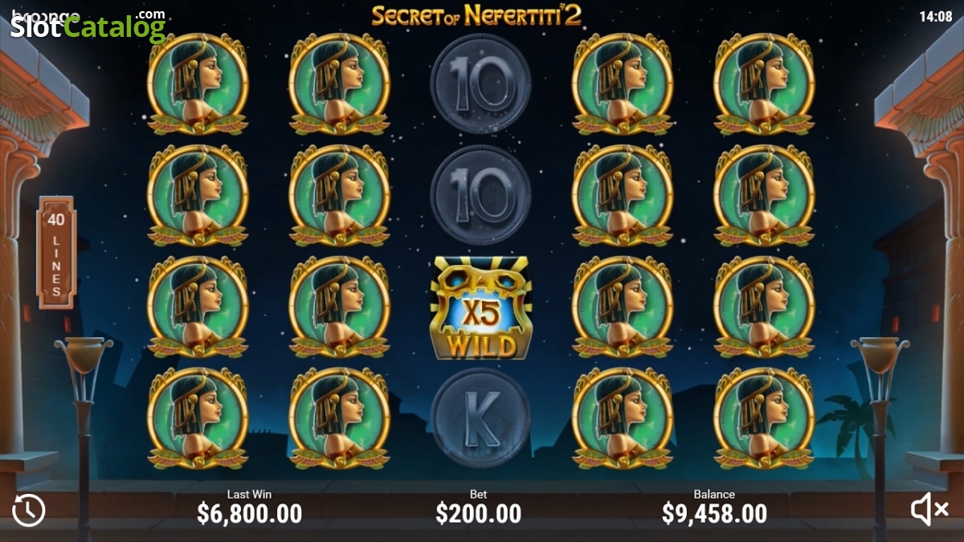Change the $200.00 bet amount
964x542 pixels.
click(479, 513)
